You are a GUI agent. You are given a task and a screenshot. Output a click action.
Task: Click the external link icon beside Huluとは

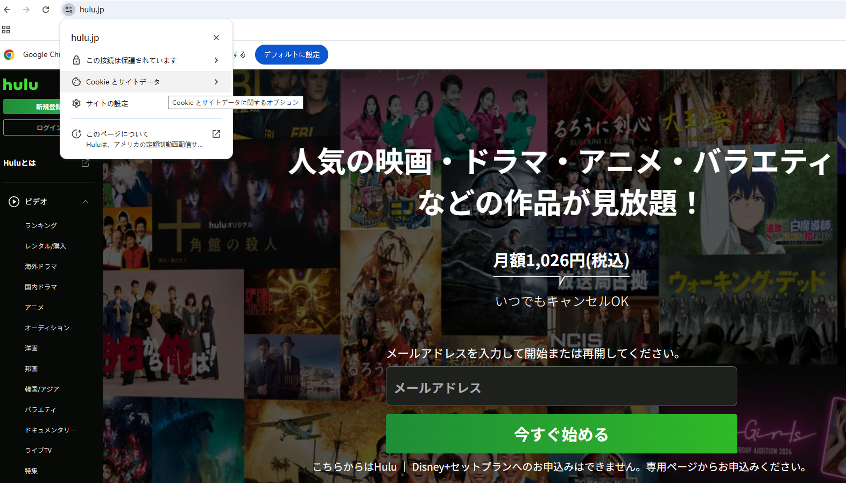(85, 163)
